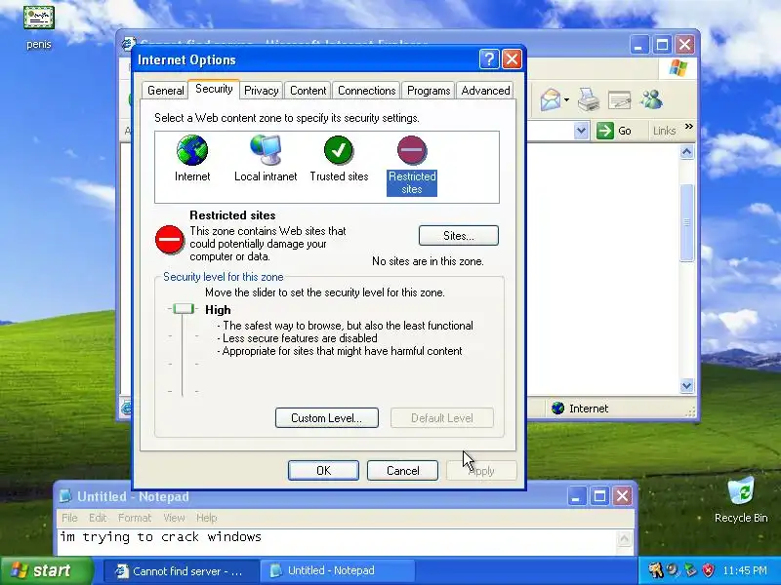Click the red shield security icon in tray
Screen dimensions: 781x585
pyautogui.click(x=708, y=570)
